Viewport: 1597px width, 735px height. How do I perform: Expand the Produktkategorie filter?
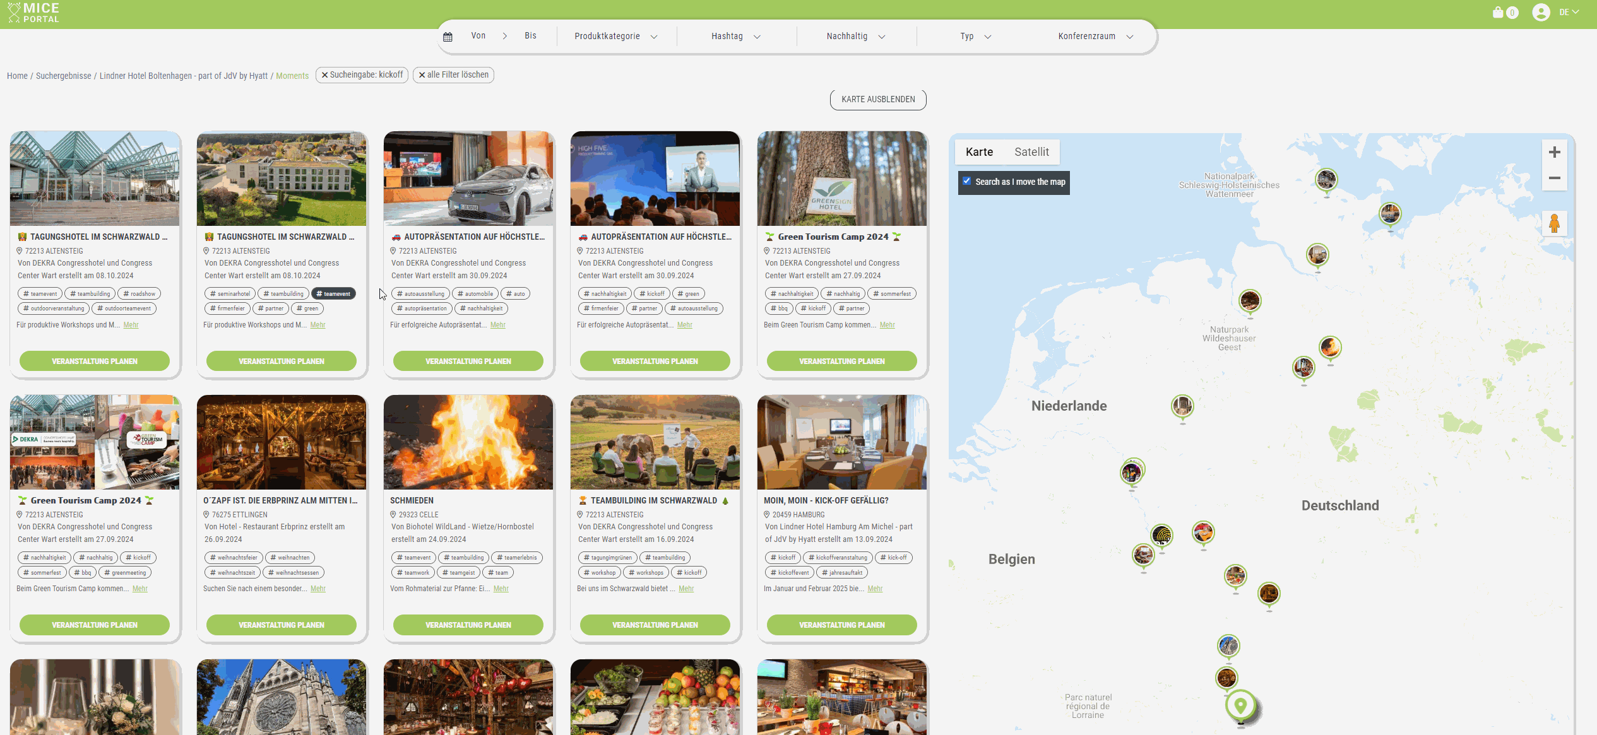615,37
